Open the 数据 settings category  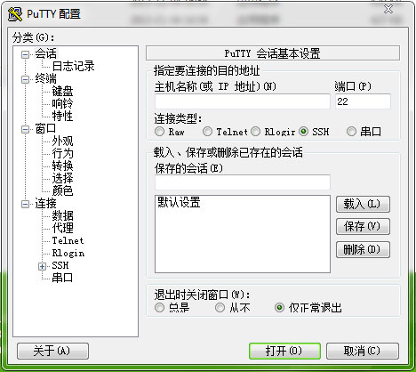pos(62,215)
